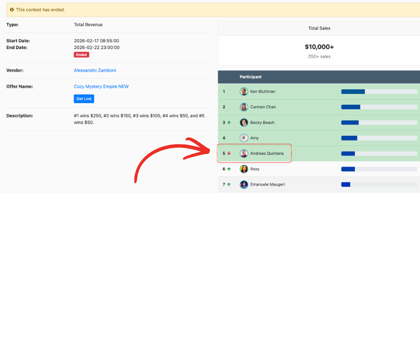Click Ken Bluttman's sales progress bar

pyautogui.click(x=379, y=92)
